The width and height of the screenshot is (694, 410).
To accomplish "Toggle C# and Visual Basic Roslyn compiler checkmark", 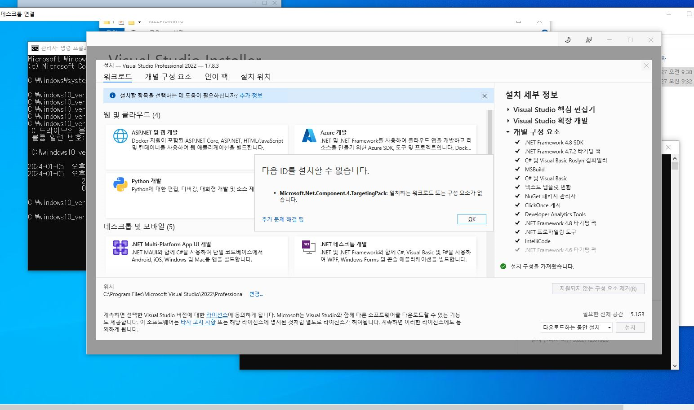I will [517, 160].
